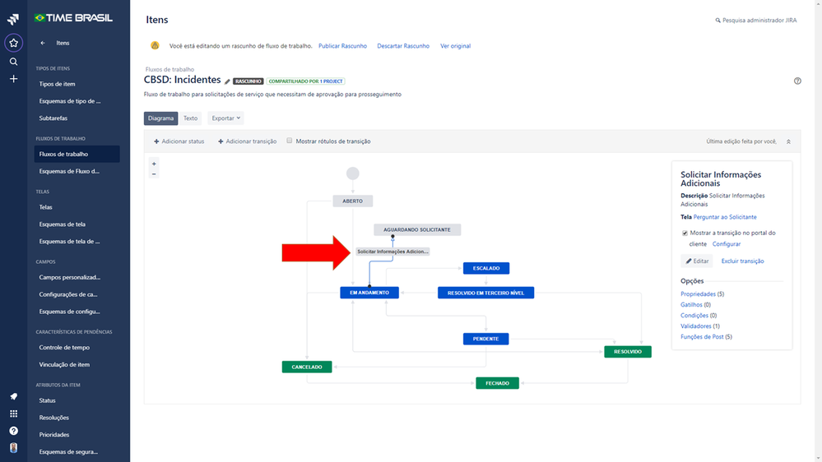This screenshot has height=462, width=822.
Task: Open the user profile avatar
Action: [14, 448]
